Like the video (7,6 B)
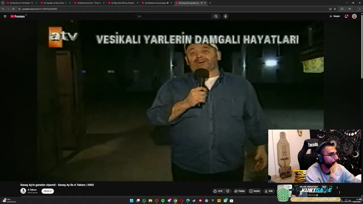The height and width of the screenshot is (204, 363). click(218, 191)
